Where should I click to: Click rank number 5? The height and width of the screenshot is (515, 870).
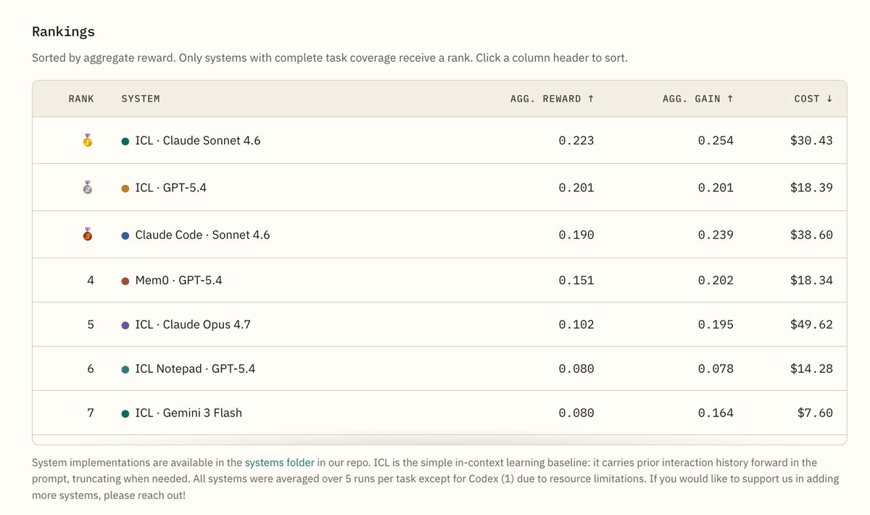[91, 325]
